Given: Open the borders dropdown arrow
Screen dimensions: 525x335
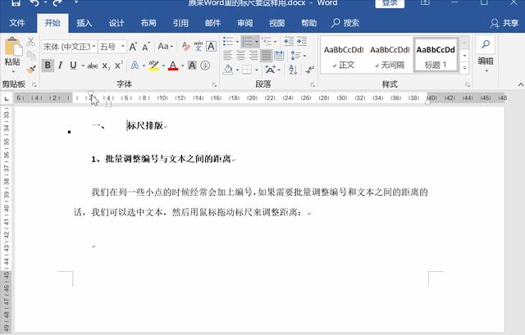Looking at the screenshot, I should [257, 70].
